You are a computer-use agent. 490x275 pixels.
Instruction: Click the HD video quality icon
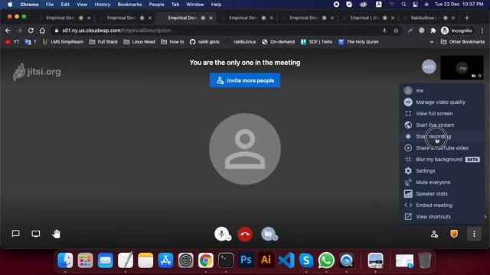(x=408, y=102)
